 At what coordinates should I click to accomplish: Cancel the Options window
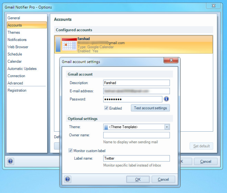(x=206, y=162)
